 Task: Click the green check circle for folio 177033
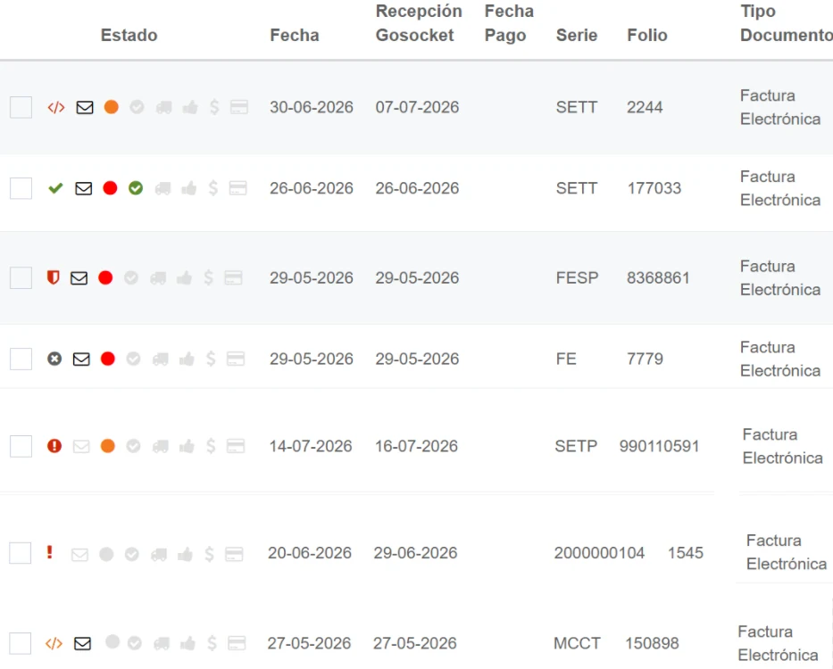tap(136, 188)
